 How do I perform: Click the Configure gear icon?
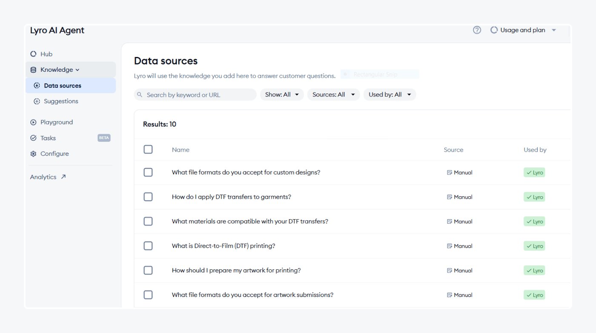click(33, 154)
